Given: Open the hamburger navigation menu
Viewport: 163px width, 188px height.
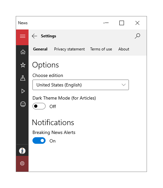Looking at the screenshot, I should point(22,36).
